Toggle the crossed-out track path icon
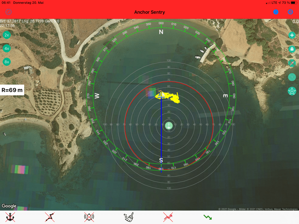Viewport: 299px width, 224px height. tap(50, 217)
